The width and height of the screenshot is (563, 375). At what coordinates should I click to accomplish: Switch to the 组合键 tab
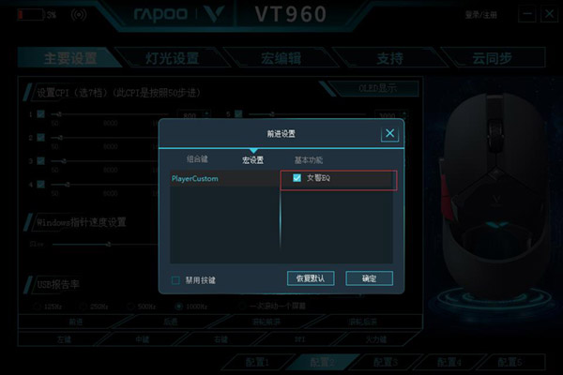click(x=197, y=159)
